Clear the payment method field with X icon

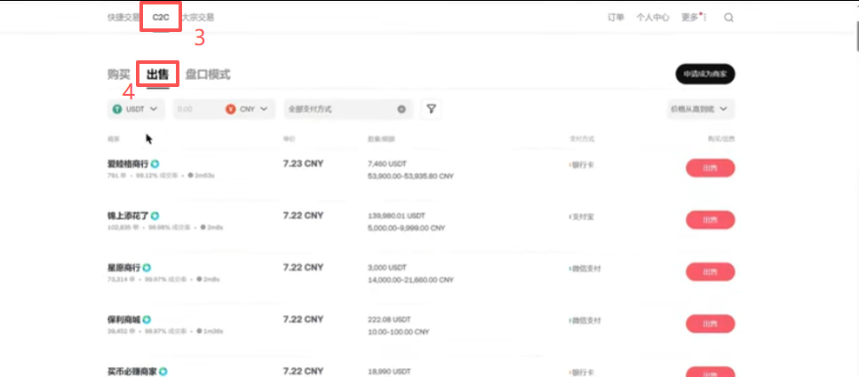(402, 109)
